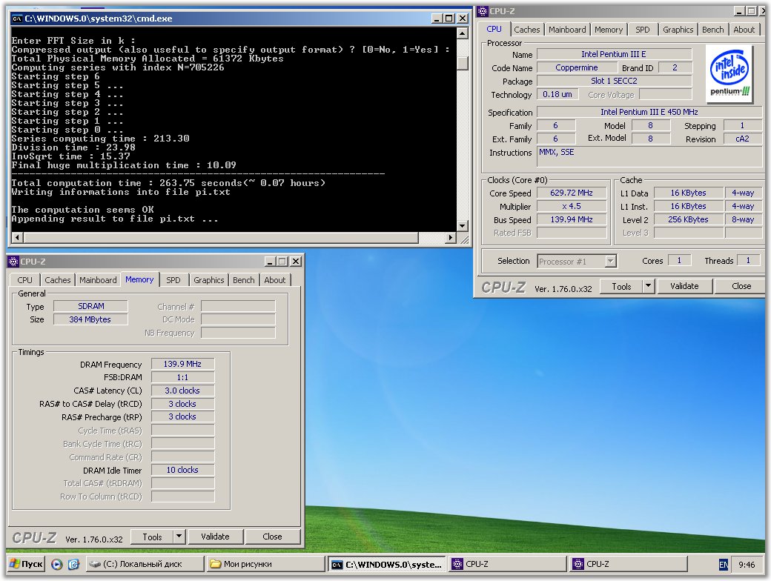Screen dimensions: 771x581
Task: Switch to Mainboard tab in top-right CPU-Z
Action: (567, 30)
